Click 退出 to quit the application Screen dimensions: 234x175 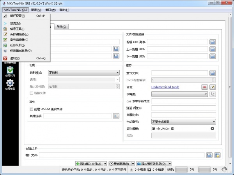pyautogui.click(x=26, y=58)
